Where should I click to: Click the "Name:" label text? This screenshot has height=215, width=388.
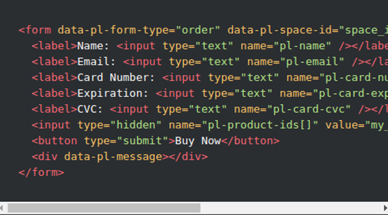click(x=93, y=46)
